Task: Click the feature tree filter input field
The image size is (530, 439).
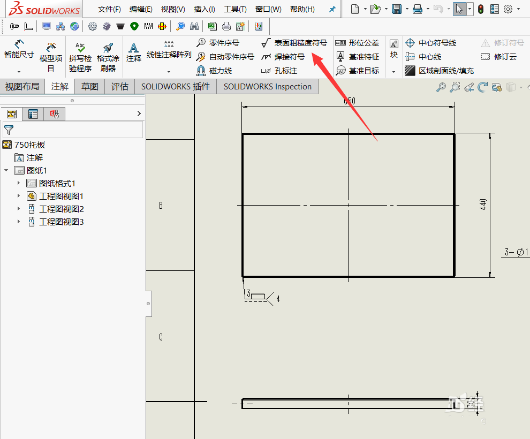Action: 73,130
